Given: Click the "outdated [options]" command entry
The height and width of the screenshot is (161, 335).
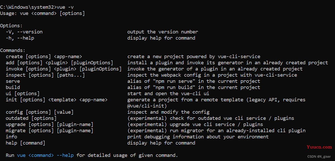Looking at the screenshot, I should pyautogui.click(x=31, y=118).
